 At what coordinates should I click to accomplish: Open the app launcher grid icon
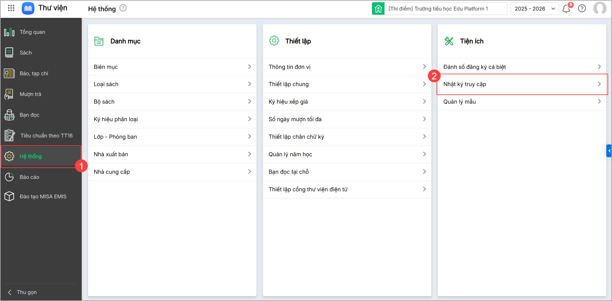tap(11, 8)
